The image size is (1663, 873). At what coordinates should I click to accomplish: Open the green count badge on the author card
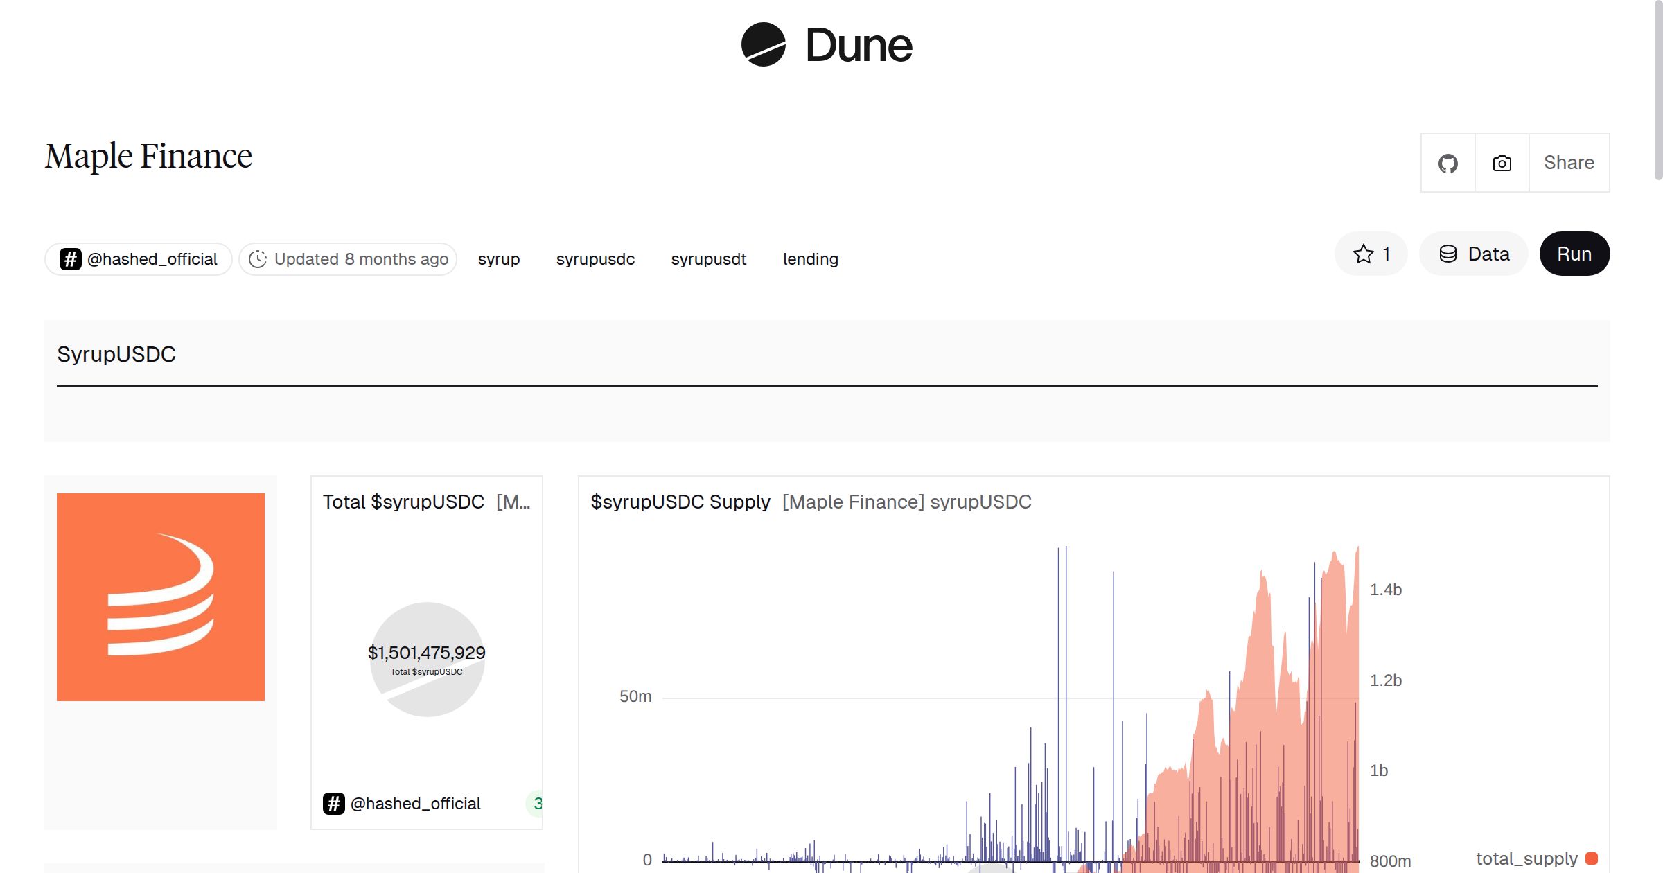pos(538,803)
